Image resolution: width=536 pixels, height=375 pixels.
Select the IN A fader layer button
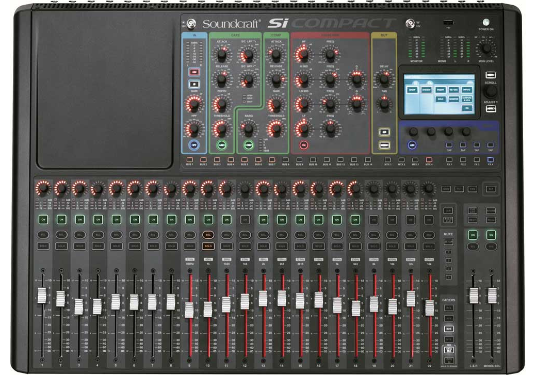(448, 308)
